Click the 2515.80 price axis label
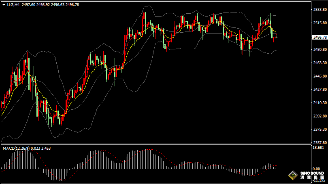The image size is (328, 184). [x=319, y=23]
